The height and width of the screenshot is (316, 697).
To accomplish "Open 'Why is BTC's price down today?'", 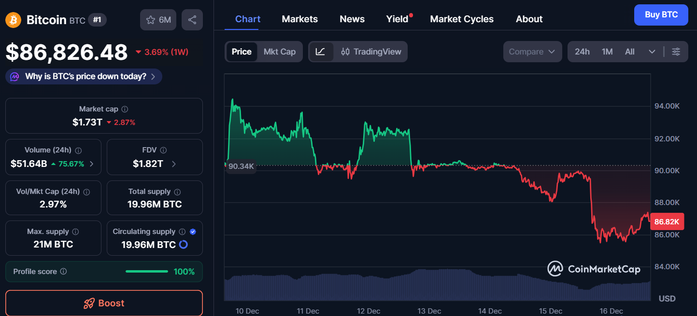I will [84, 76].
